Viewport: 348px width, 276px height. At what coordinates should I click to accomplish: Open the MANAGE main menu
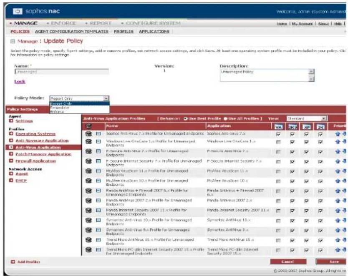(25, 23)
